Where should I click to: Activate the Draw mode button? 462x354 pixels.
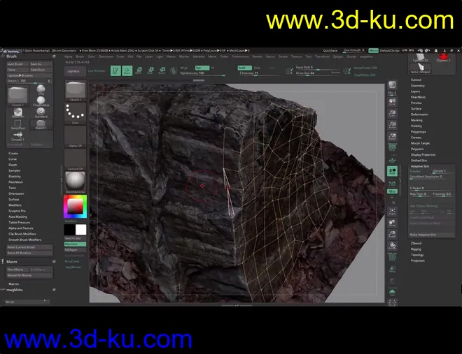click(127, 71)
